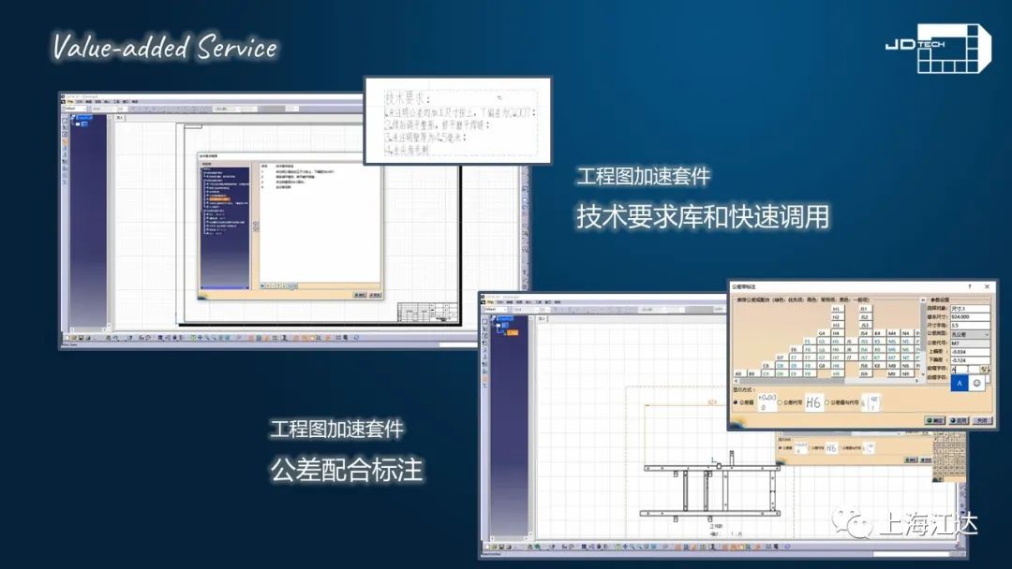The image size is (1012, 569).
Task: Click New document icon in the lower CATIA window toolbar
Action: click(x=488, y=547)
